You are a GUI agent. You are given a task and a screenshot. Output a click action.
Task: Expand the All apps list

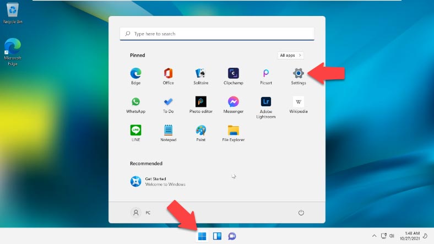pyautogui.click(x=290, y=55)
